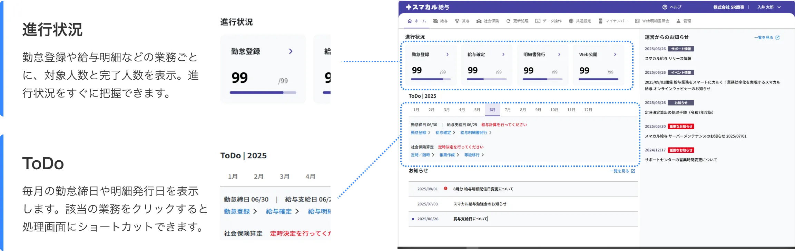Select the 7月 tab in ToDo
Viewport: 795px width, 251px height.
508,110
